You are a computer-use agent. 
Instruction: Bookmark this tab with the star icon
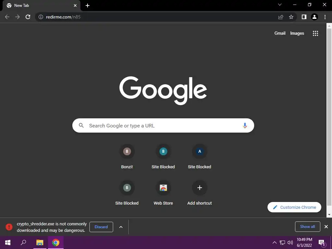coord(291,17)
